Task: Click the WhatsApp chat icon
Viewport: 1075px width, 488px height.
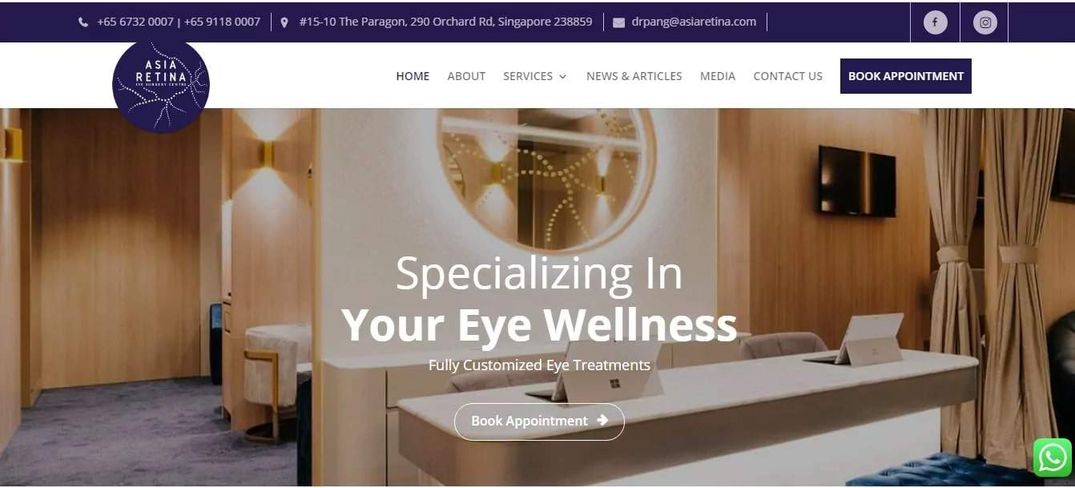Action: pyautogui.click(x=1053, y=458)
